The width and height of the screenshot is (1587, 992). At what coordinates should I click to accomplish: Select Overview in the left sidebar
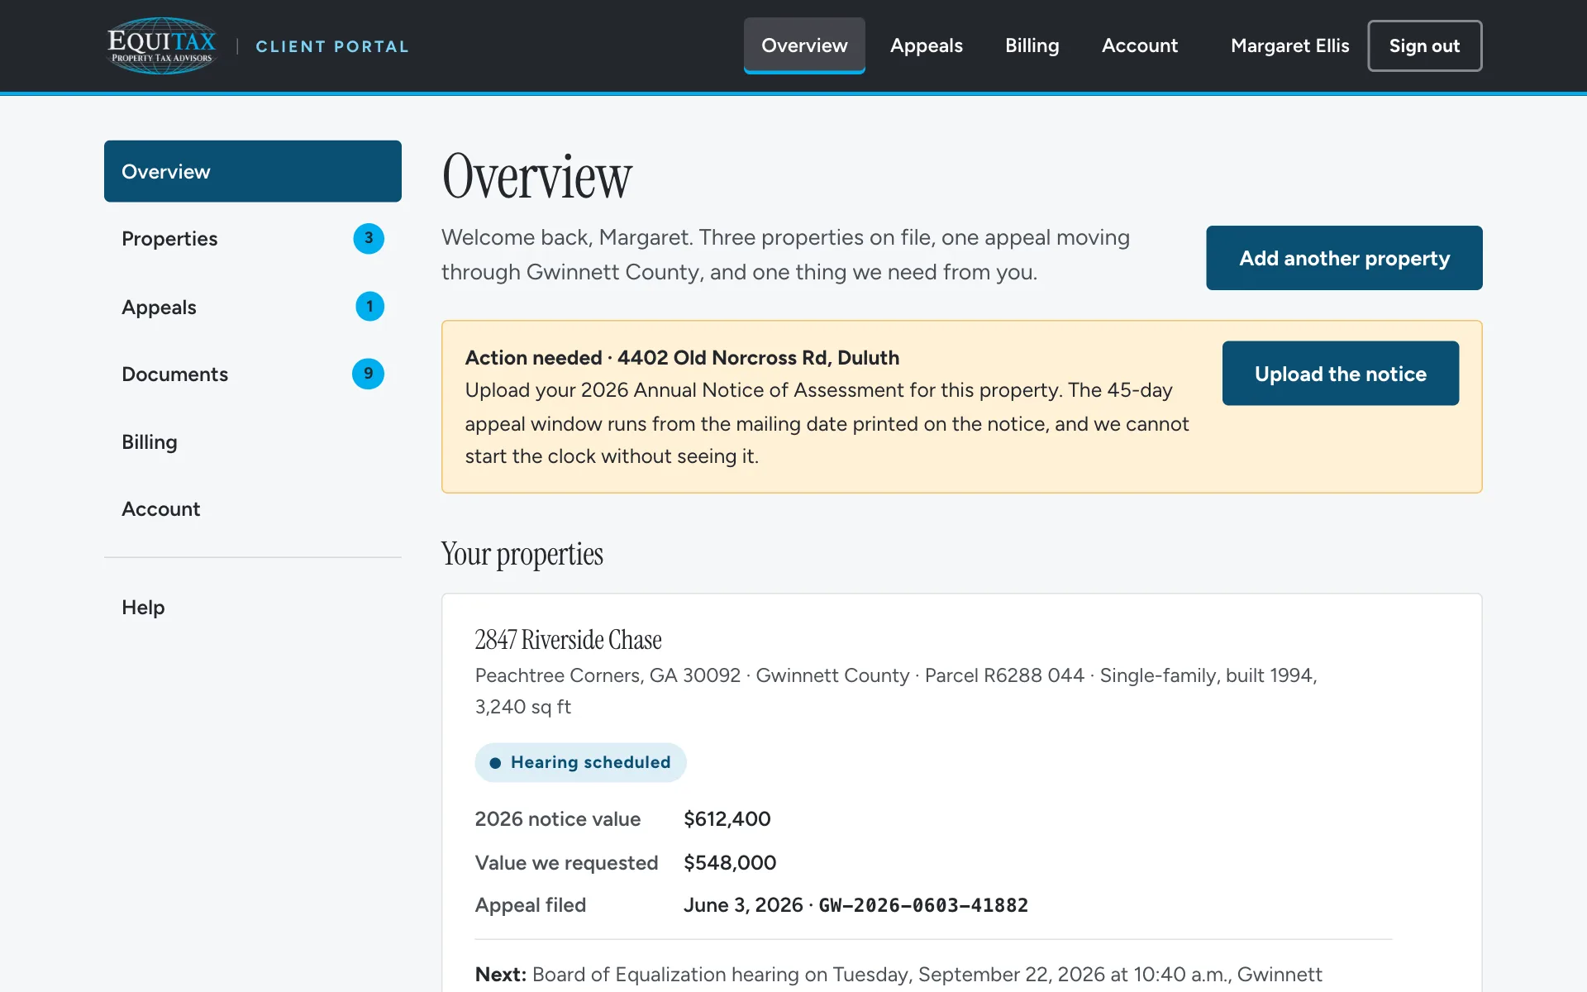click(253, 171)
